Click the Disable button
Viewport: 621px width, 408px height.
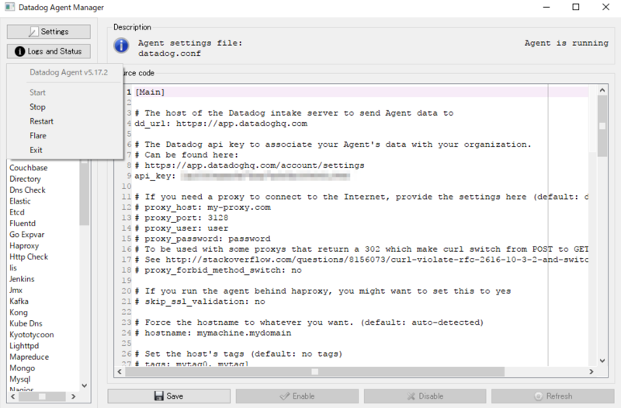coord(425,396)
